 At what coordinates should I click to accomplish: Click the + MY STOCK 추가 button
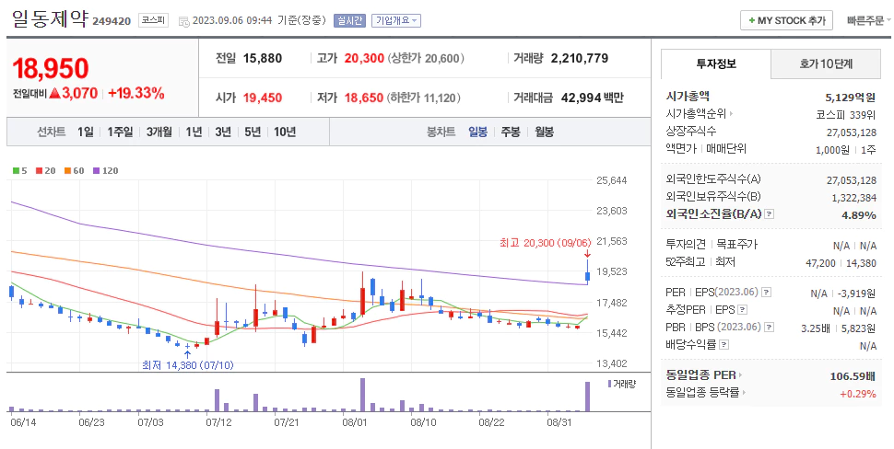tap(786, 20)
